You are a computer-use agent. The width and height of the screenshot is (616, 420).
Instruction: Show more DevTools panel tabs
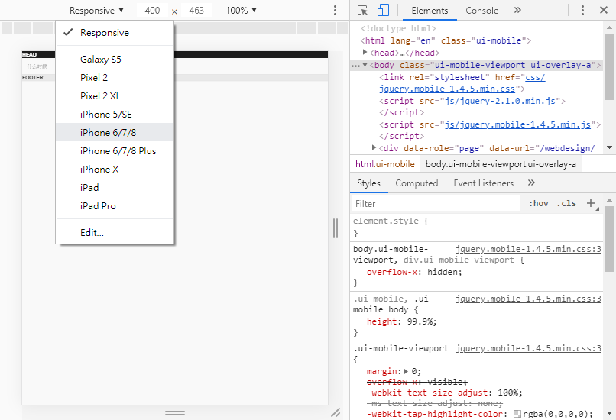(517, 11)
